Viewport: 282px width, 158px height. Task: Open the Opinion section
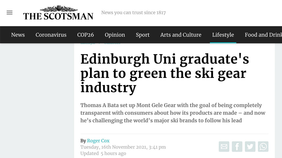tap(115, 35)
